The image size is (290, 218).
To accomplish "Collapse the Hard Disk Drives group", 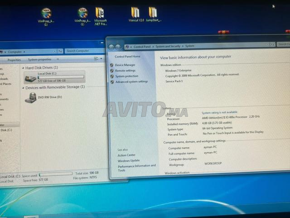I will tap(23, 68).
